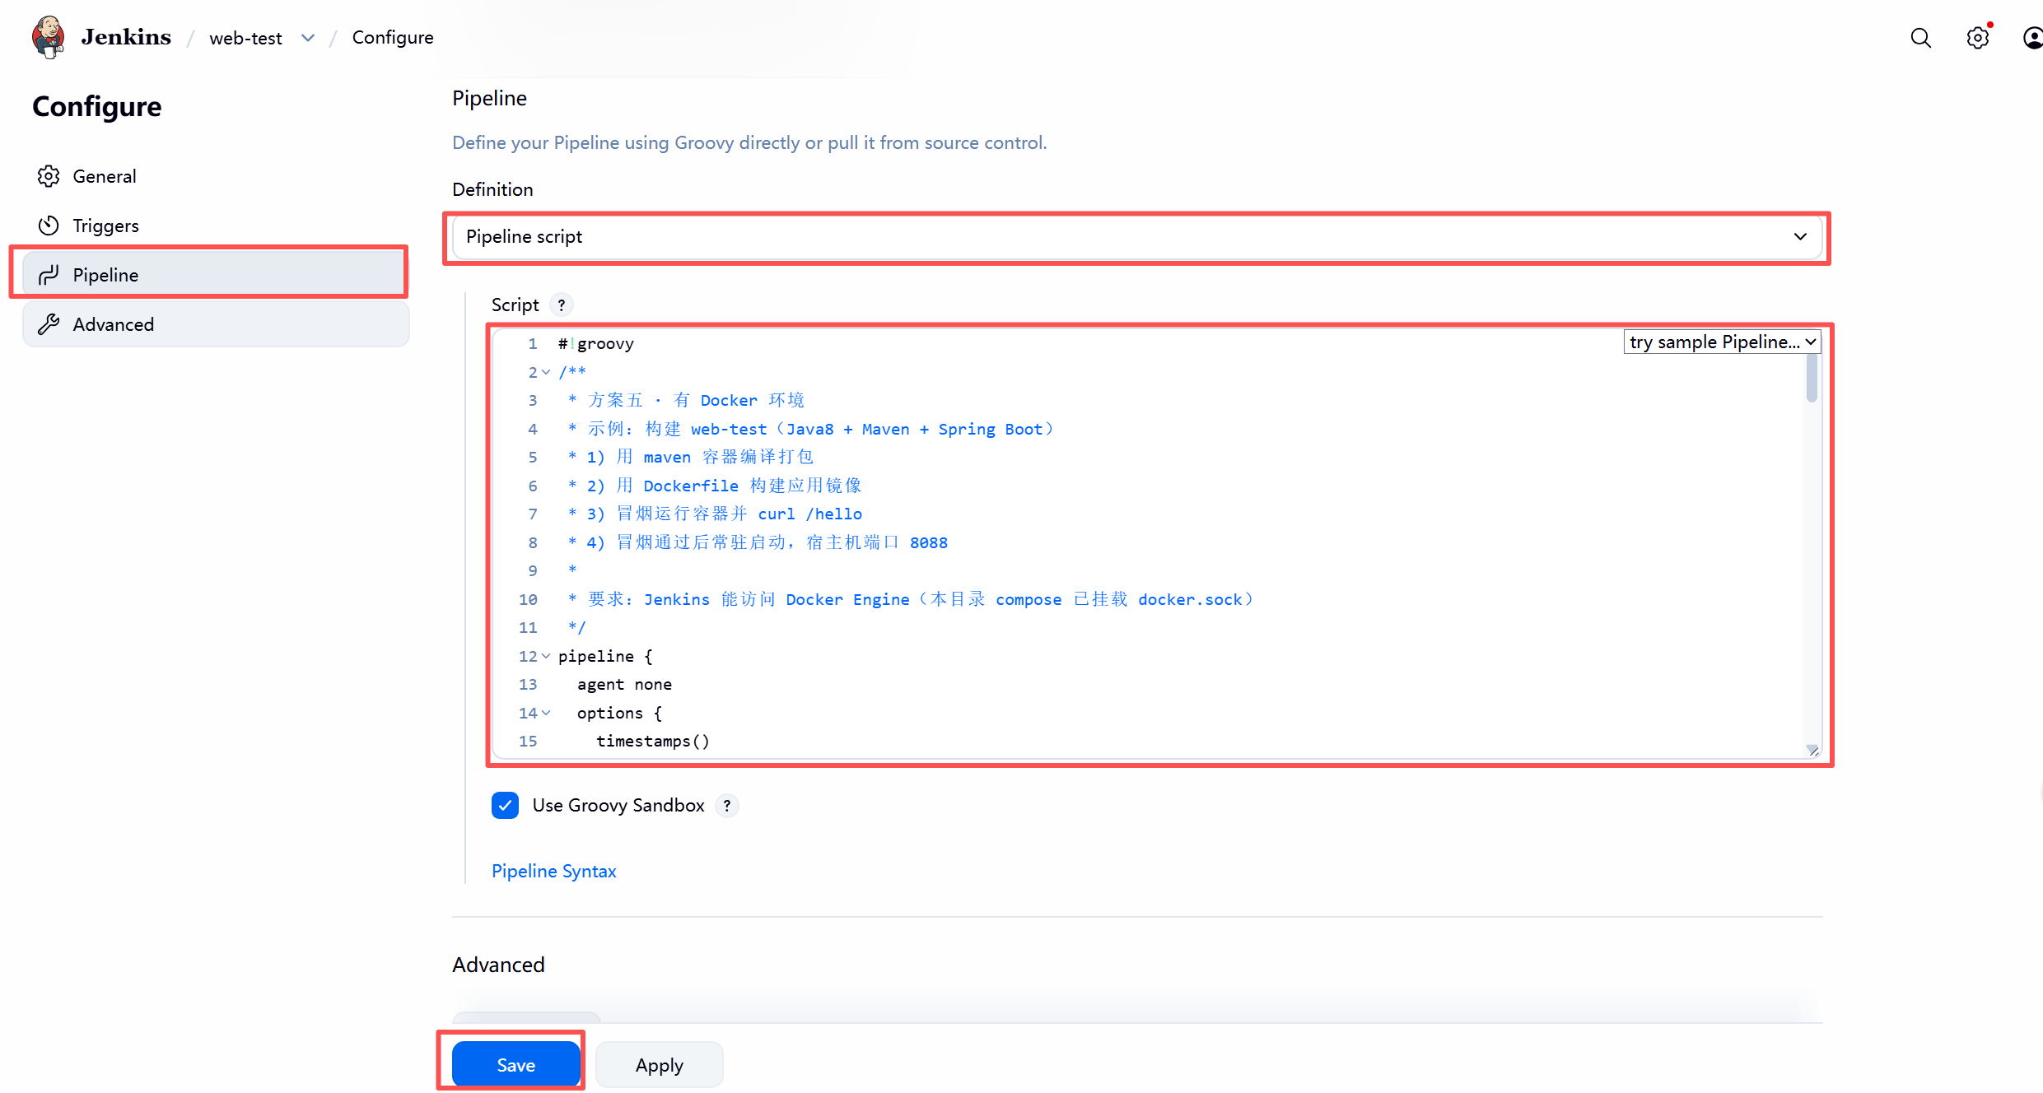Uncheck the Use Groovy Sandbox checkbox
2043x1093 pixels.
pos(505,805)
